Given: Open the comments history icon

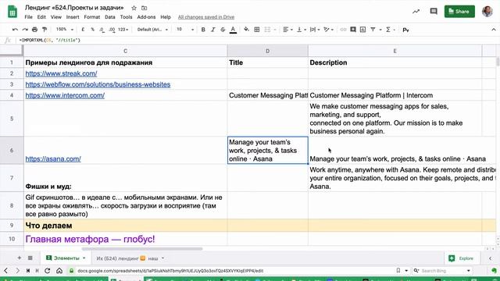Looking at the screenshot, I should [x=434, y=12].
